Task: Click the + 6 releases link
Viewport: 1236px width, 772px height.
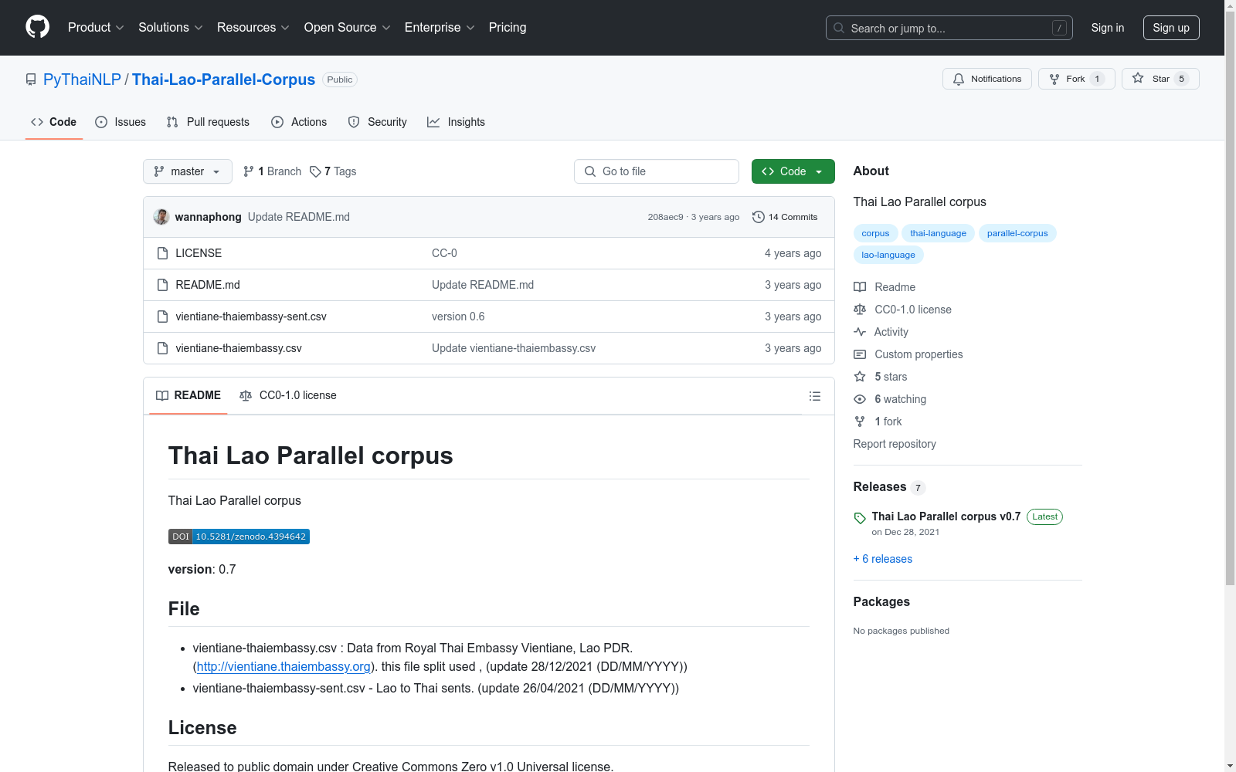Action: (x=883, y=559)
